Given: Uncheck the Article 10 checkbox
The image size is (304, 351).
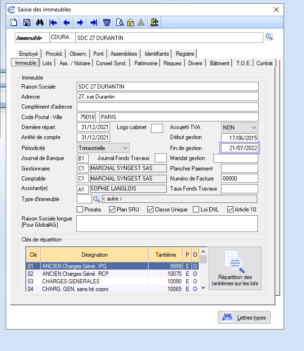Looking at the screenshot, I should (230, 209).
